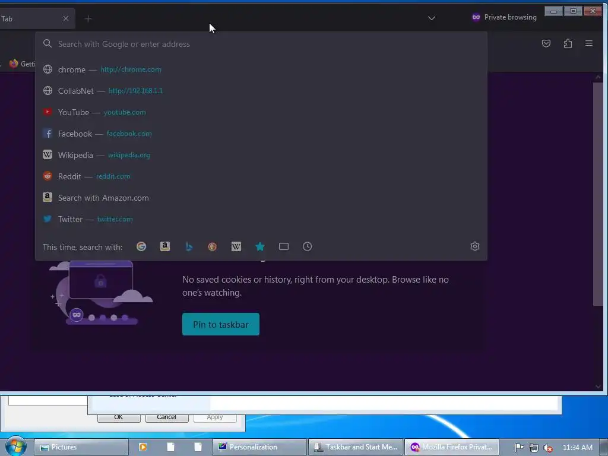Click Cancel in the background dialog
Viewport: 608px width, 456px height.
[167, 417]
